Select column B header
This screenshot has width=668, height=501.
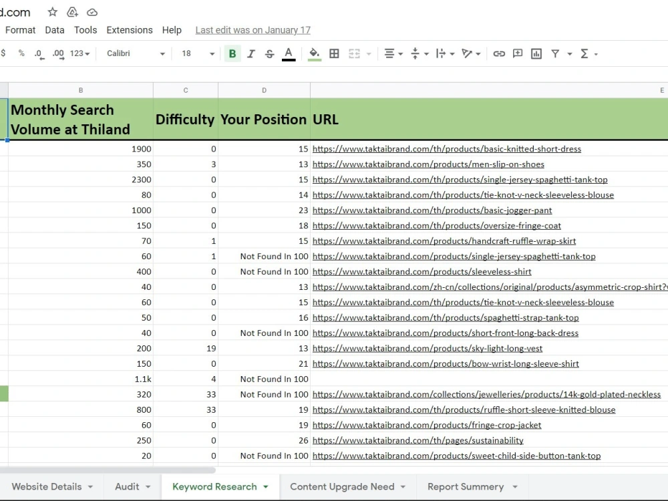(81, 90)
